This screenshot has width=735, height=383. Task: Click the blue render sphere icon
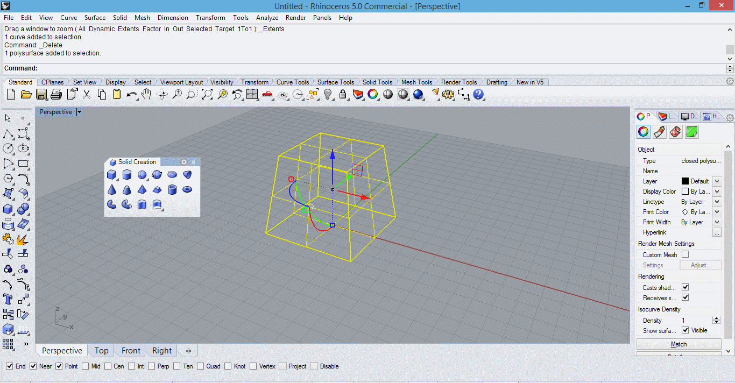(418, 95)
